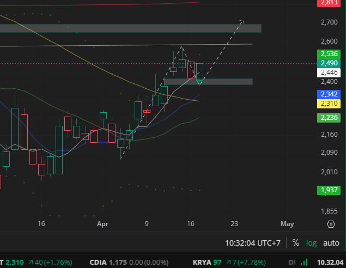The width and height of the screenshot is (346, 268).
Task: Select the green 2,236 price label
Action: (329, 118)
